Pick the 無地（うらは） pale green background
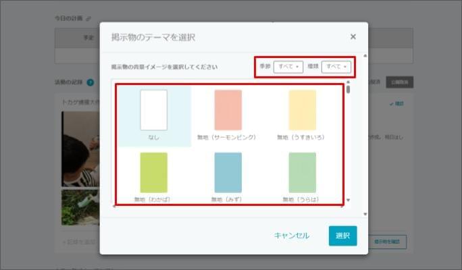 click(x=302, y=173)
